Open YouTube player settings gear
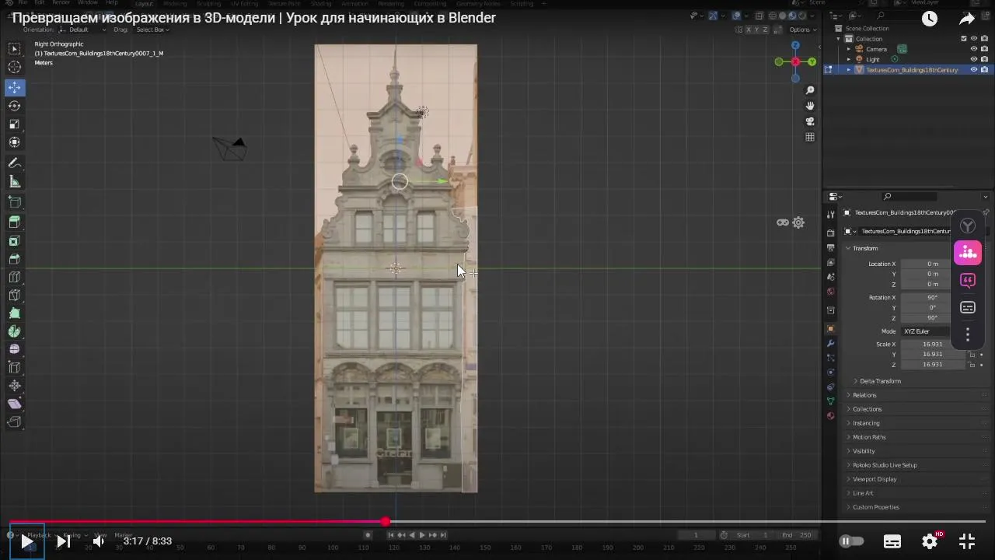Screen dimensions: 995x560 coord(930,541)
